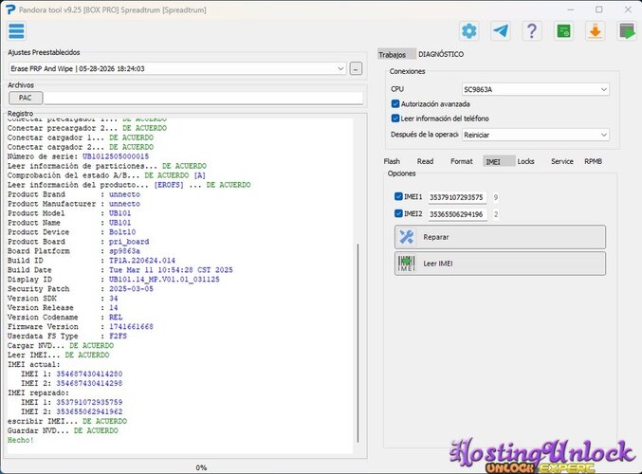642x474 pixels.
Task: Expand the Ajustes Preestablecidos dropdown
Action: coord(340,68)
